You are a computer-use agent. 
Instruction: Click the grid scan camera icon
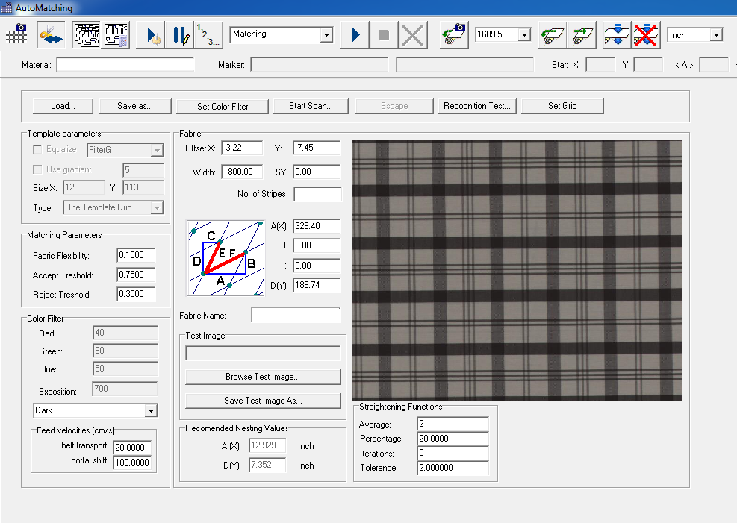pyautogui.click(x=16, y=34)
